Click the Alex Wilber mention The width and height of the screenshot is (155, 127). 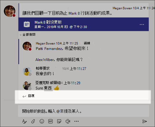tap(44, 60)
